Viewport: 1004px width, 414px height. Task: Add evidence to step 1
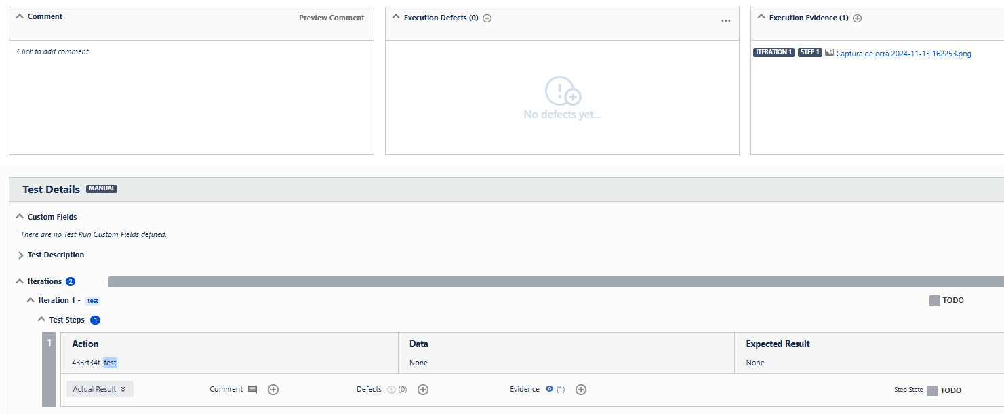pos(581,390)
